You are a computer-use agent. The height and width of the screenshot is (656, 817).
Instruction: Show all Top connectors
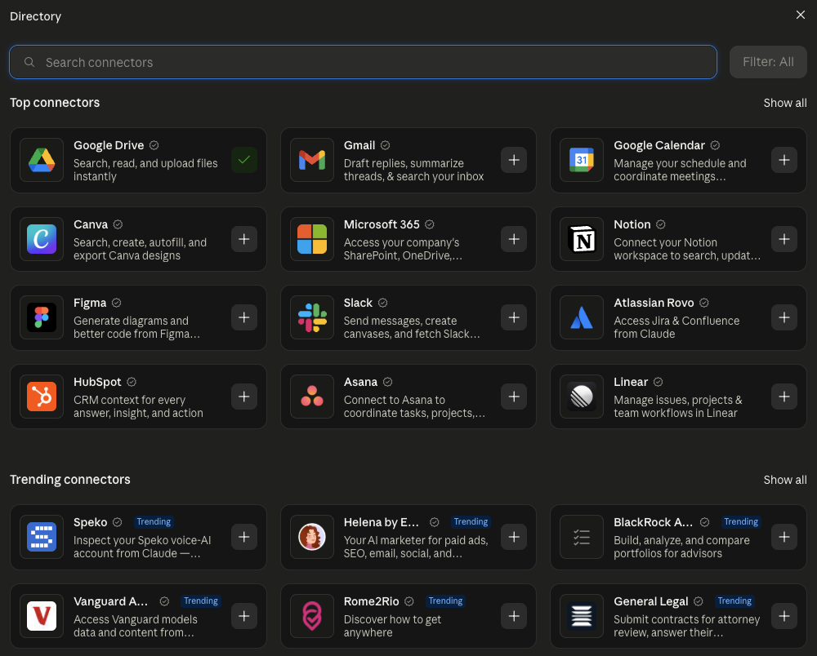pos(784,103)
